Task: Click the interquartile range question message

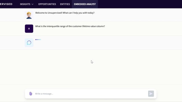Action: [70, 26]
